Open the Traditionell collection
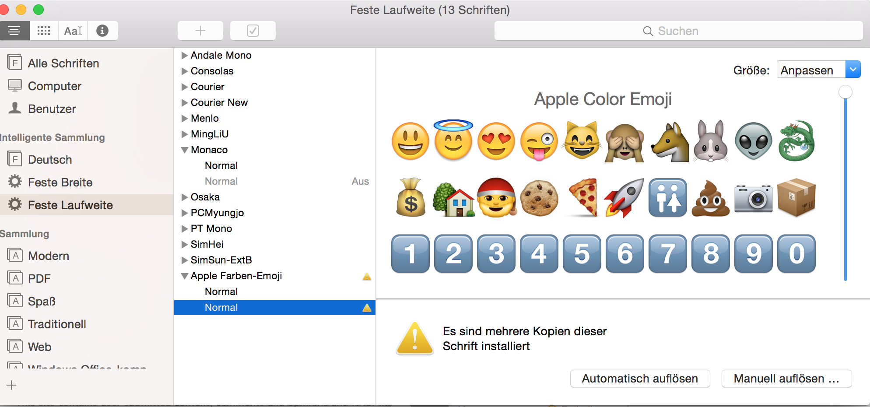Image resolution: width=870 pixels, height=407 pixels. pos(87,324)
